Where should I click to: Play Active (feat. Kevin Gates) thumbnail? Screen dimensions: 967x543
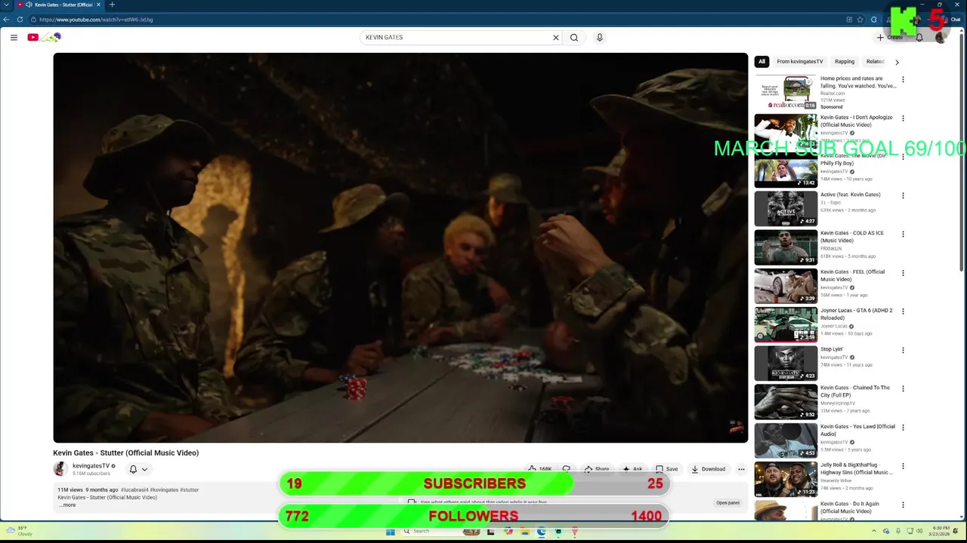(786, 208)
